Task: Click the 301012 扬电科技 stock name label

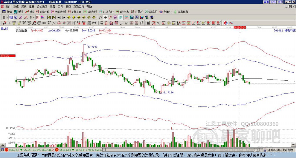Action: [284, 30]
